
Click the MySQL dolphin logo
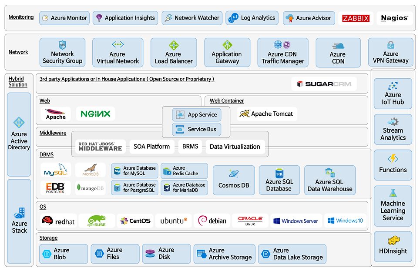(x=56, y=170)
